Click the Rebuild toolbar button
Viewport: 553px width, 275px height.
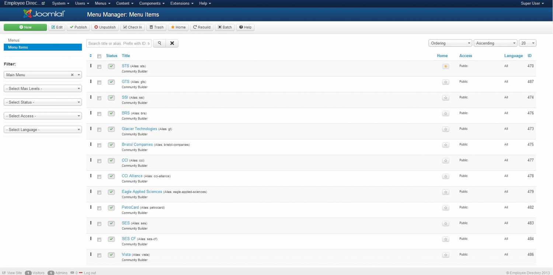point(202,27)
